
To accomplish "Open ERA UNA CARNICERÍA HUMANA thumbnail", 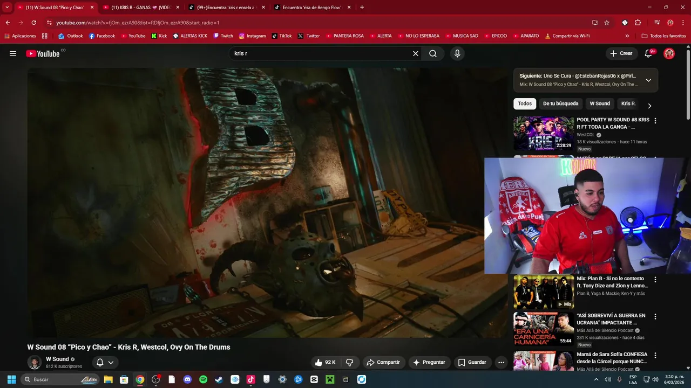I will tap(543, 329).
